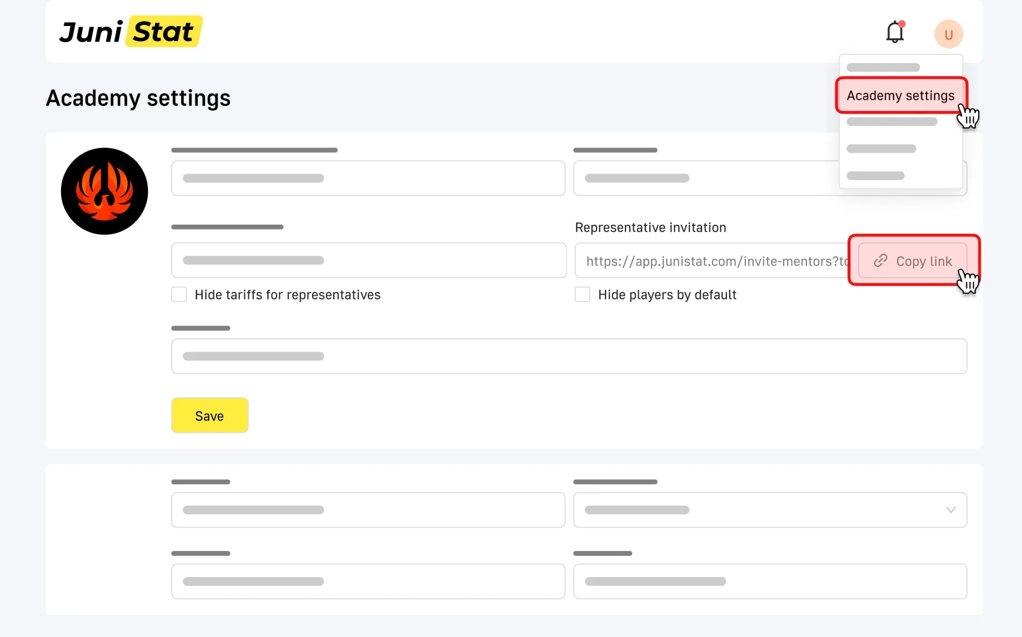Screen dimensions: 1022x637
Task: Expand the dropdown chevron in the lower card
Action: point(950,510)
